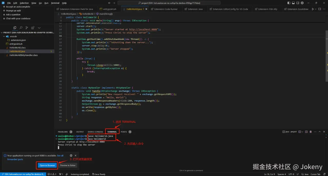Click the Open in Browser button
Viewport: 328px width, 176px height.
(47, 165)
